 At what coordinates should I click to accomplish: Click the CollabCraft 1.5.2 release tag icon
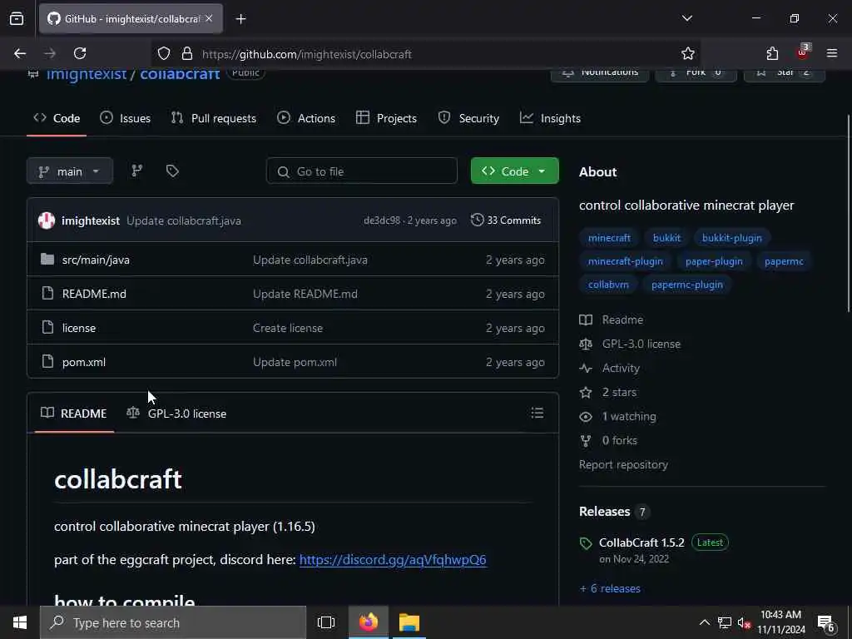586,542
